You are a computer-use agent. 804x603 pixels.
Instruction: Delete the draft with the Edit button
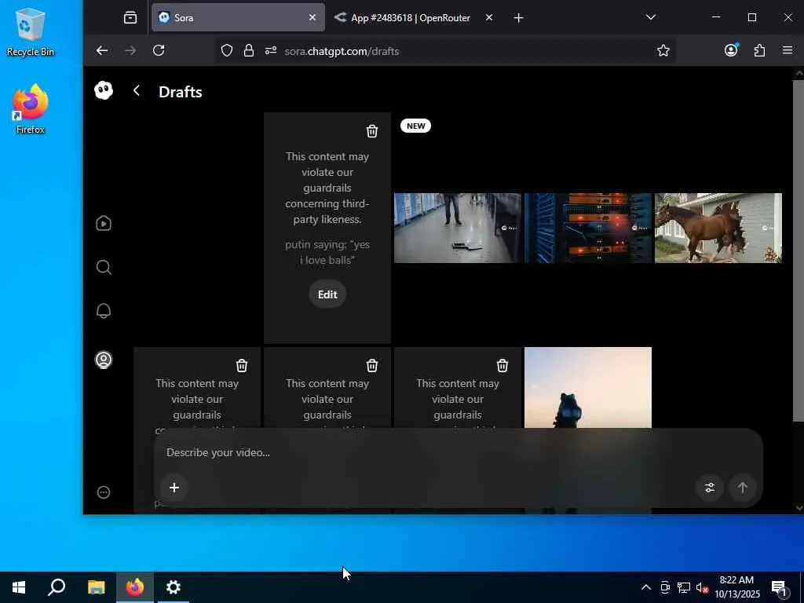point(372,131)
